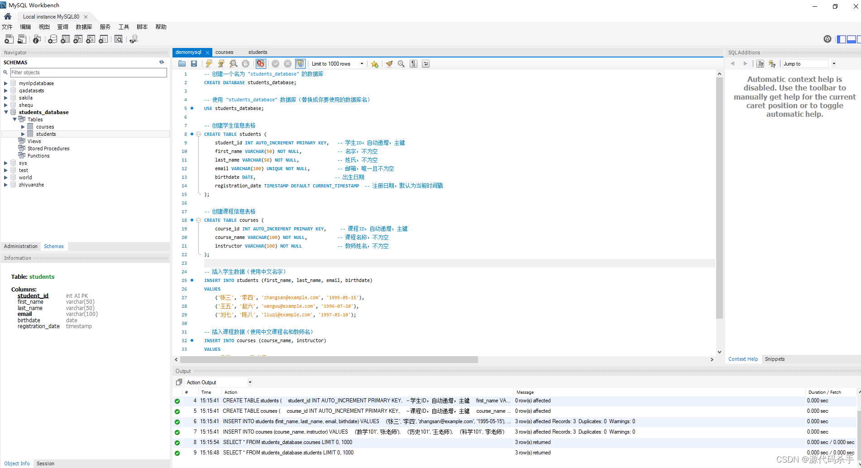This screenshot has width=861, height=468.
Task: Click the create new table icon
Action: click(65, 39)
